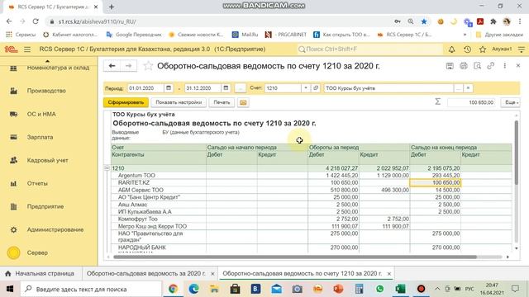The image size is (529, 297).
Task: Open history clock icon in 1C header
Action: [x=467, y=49]
